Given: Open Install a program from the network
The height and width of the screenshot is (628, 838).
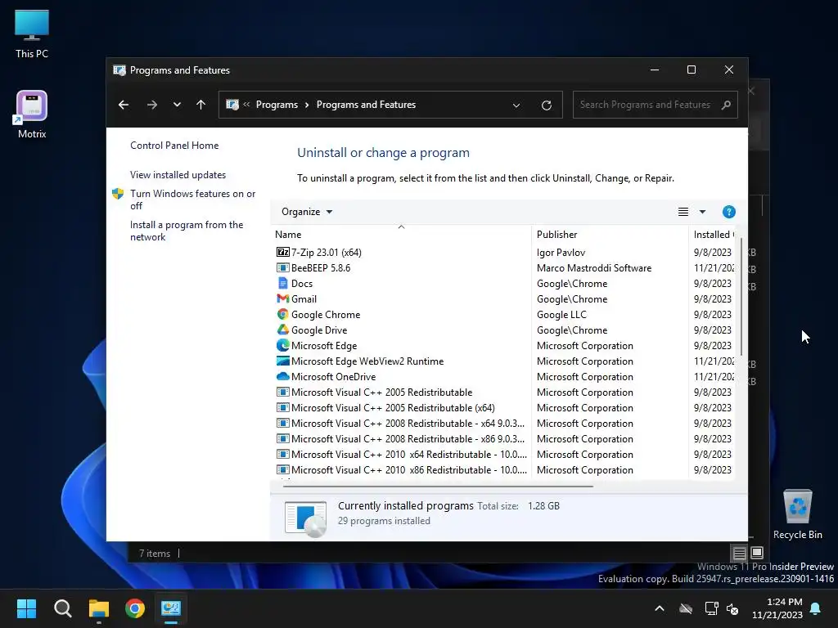Looking at the screenshot, I should point(187,231).
